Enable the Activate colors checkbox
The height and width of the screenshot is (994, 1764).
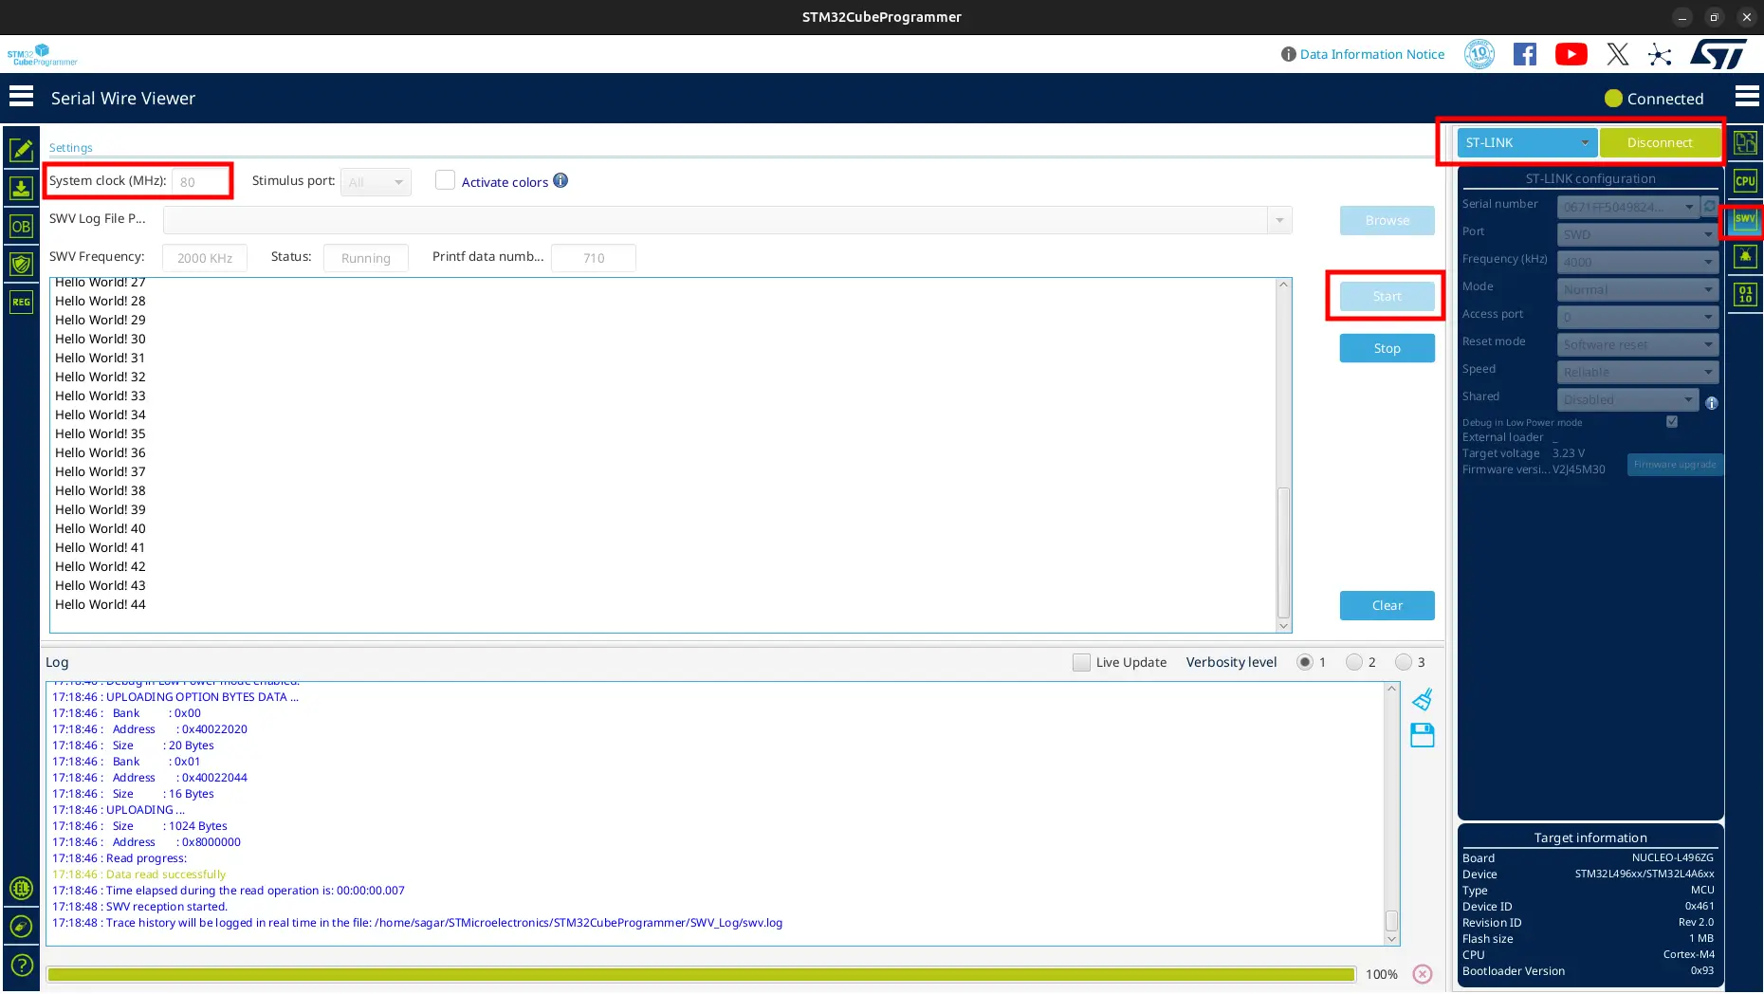[x=445, y=180]
